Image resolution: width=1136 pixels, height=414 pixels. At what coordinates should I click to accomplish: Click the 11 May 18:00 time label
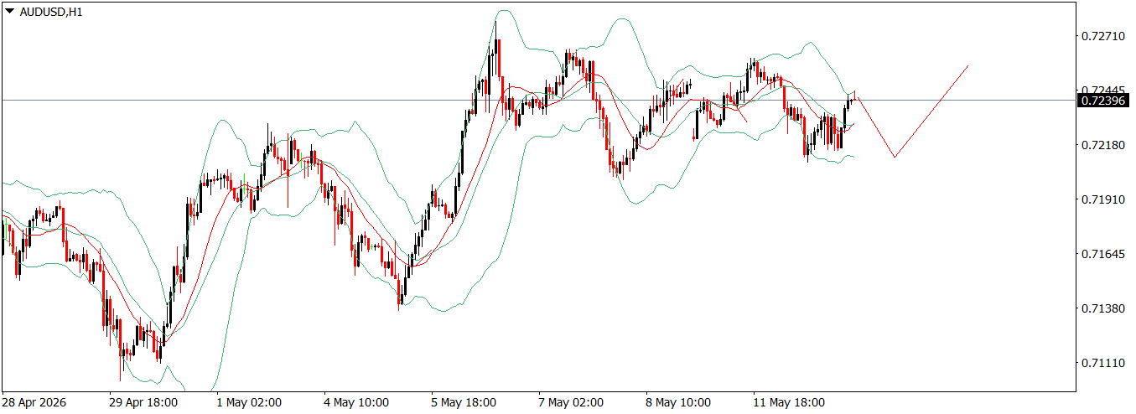coord(789,402)
